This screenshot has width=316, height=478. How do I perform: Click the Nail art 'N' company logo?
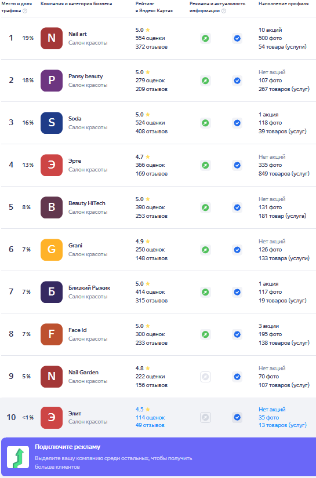point(52,38)
